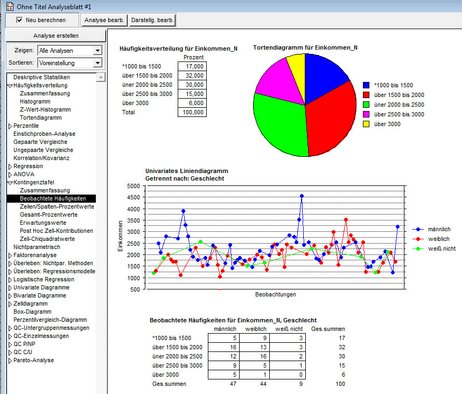The height and width of the screenshot is (394, 462).
Task: Select Erwartungswerte in the list
Action: (43, 223)
